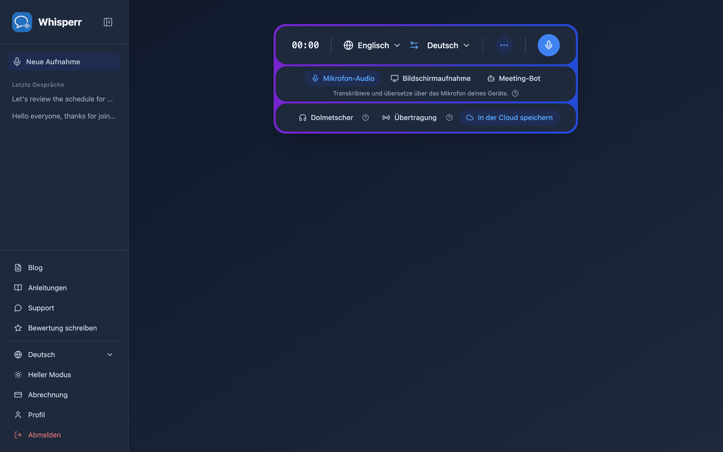The width and height of the screenshot is (723, 452).
Task: Open Anleitungen guides
Action: 64,288
